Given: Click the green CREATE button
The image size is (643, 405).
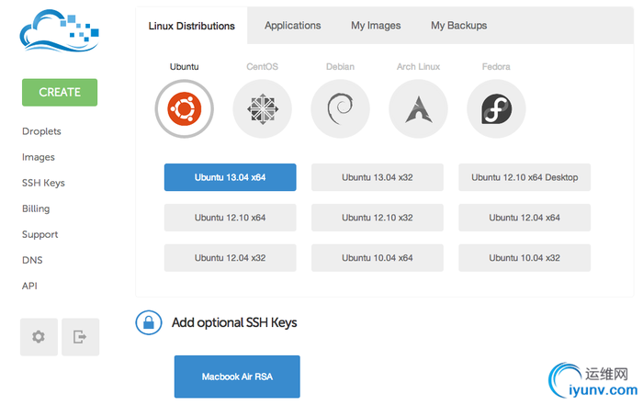Looking at the screenshot, I should 60,92.
